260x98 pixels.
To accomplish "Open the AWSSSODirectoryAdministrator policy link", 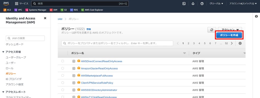I will [x=99, y=90].
